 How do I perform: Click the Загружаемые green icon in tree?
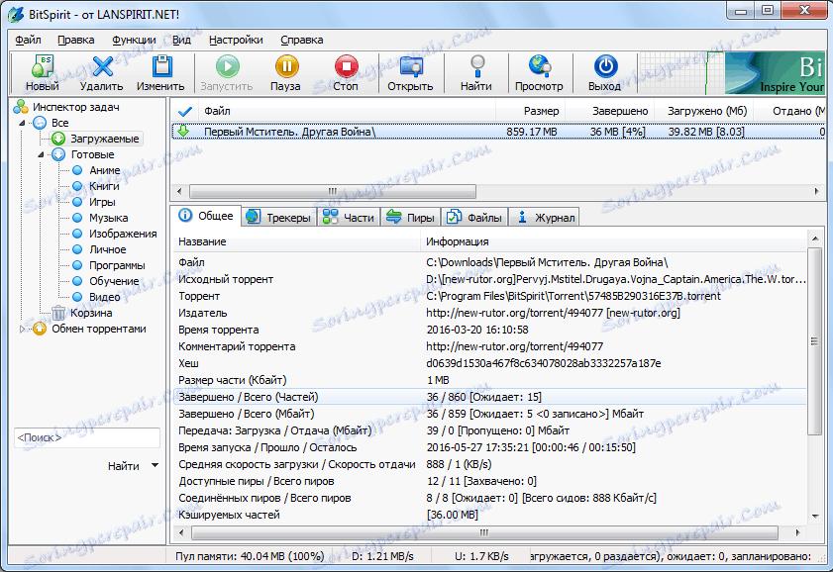pos(58,139)
